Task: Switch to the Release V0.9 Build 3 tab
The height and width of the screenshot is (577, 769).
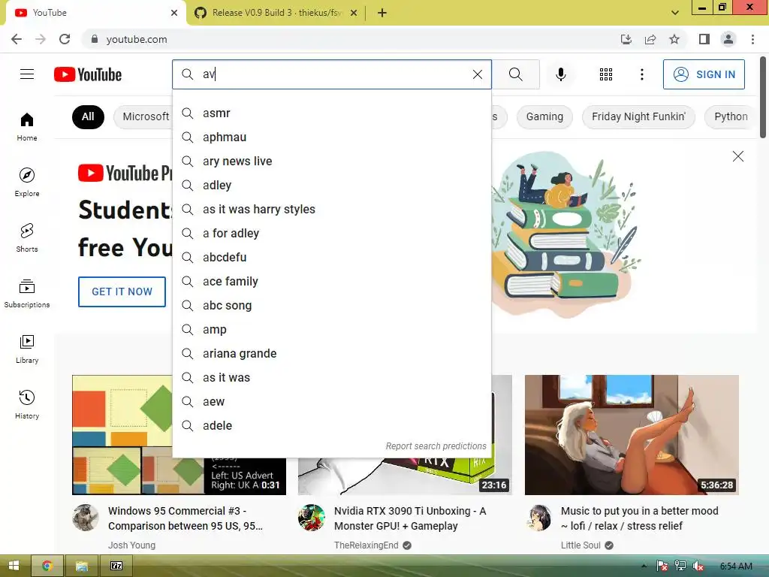Action: [276, 13]
